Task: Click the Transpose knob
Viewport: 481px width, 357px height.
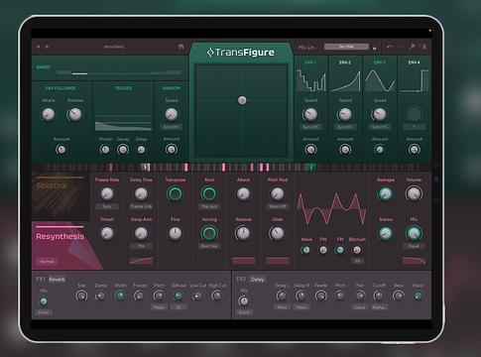Action: (x=175, y=193)
